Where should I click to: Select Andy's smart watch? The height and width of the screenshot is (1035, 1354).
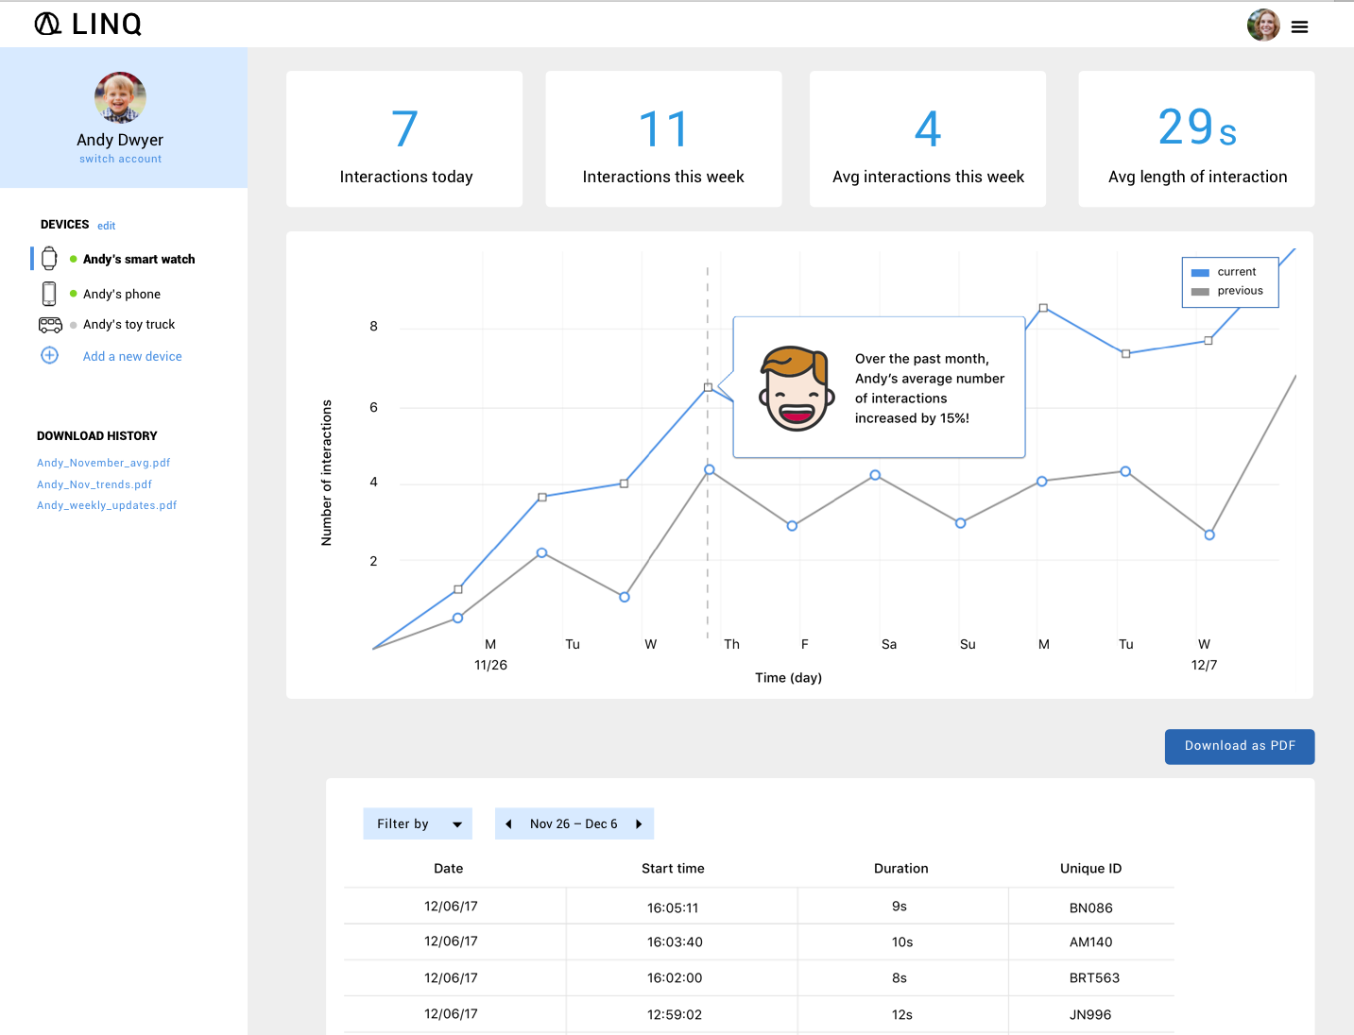139,259
